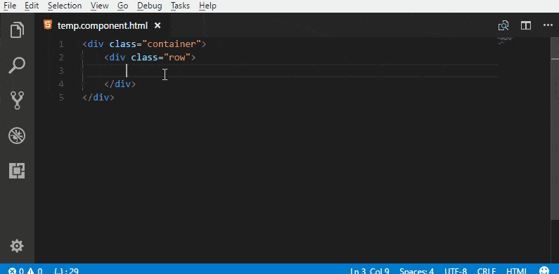Close the temp.component.html tab
Screen dimensions: 559x274
(158, 25)
